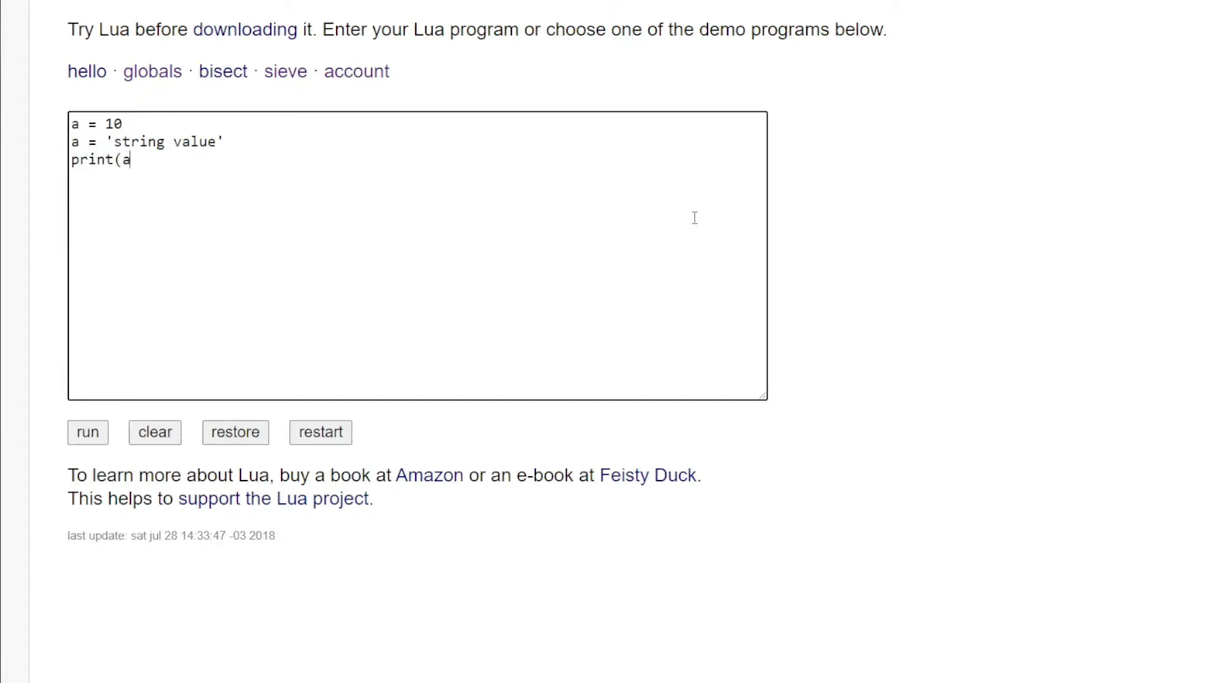Click the 'clear' button to erase code

coord(154,432)
